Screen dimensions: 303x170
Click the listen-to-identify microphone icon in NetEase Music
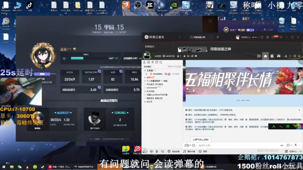pyautogui.click(x=217, y=37)
